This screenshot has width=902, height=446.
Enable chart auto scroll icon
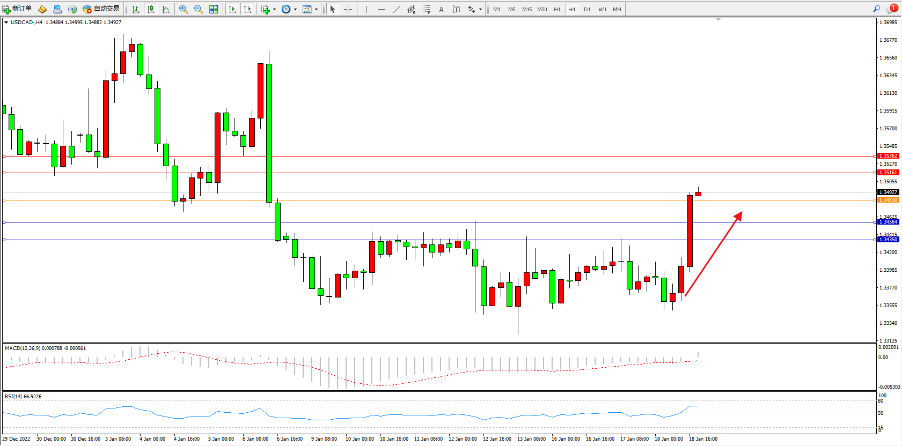point(232,9)
